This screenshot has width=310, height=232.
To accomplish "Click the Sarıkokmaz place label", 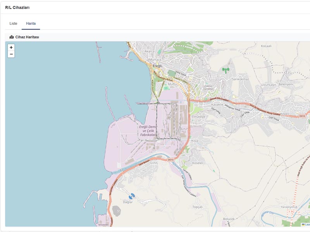I will point(240,79).
